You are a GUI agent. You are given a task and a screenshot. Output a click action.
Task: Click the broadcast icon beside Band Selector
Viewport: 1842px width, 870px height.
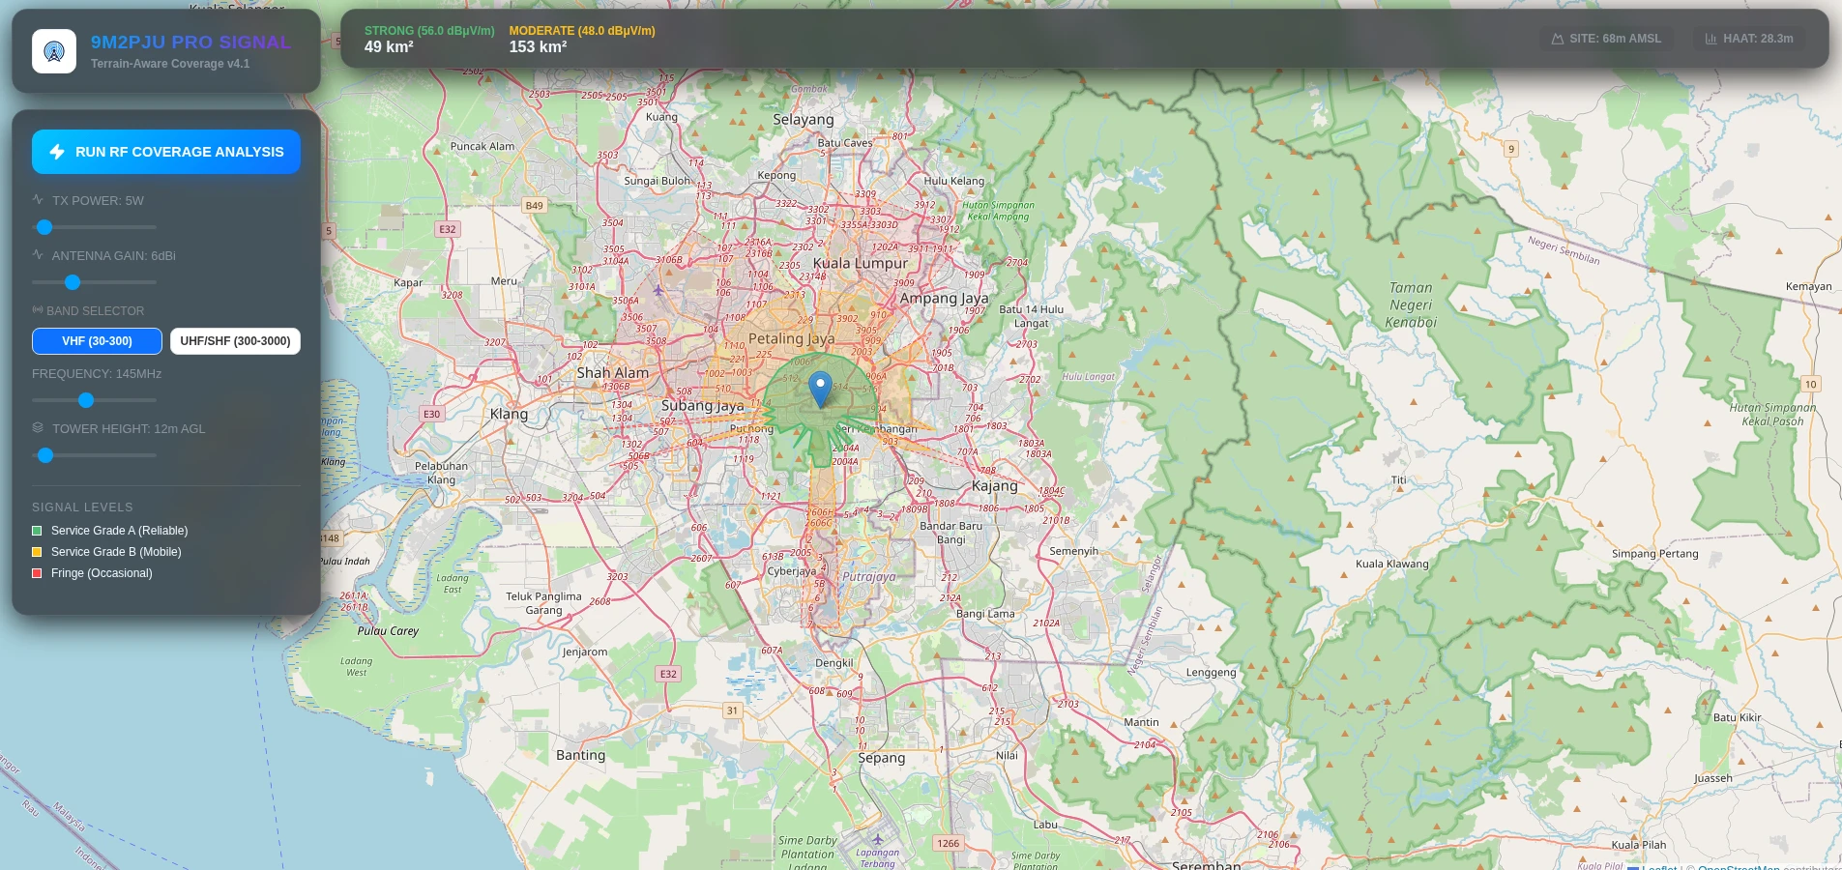pos(38,310)
